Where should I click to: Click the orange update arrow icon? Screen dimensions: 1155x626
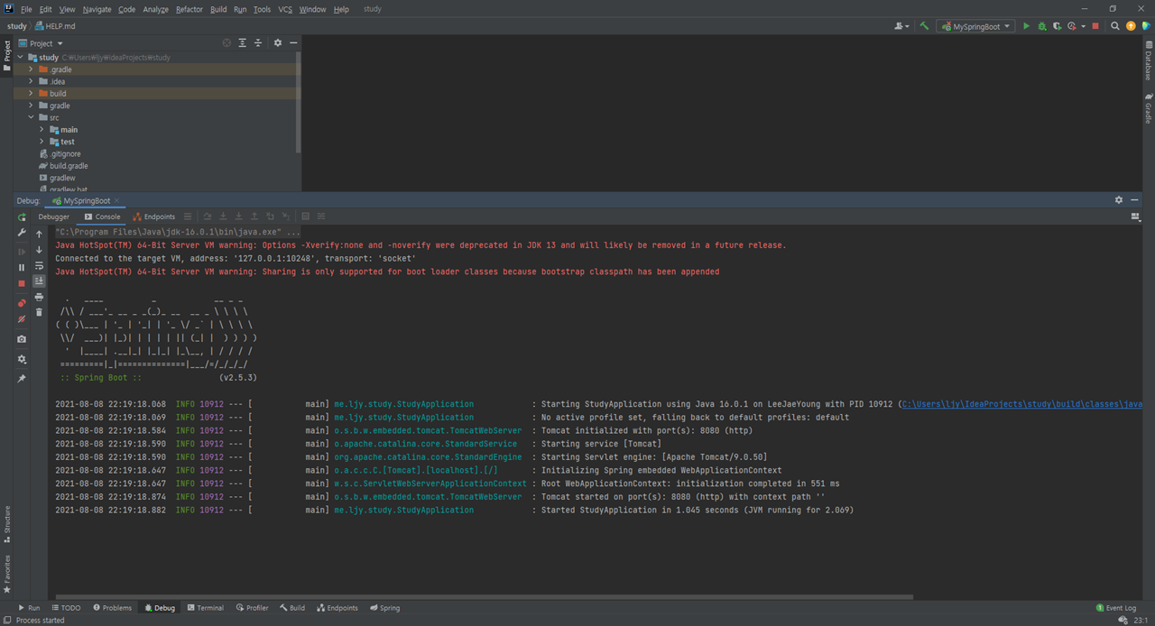(x=1131, y=26)
